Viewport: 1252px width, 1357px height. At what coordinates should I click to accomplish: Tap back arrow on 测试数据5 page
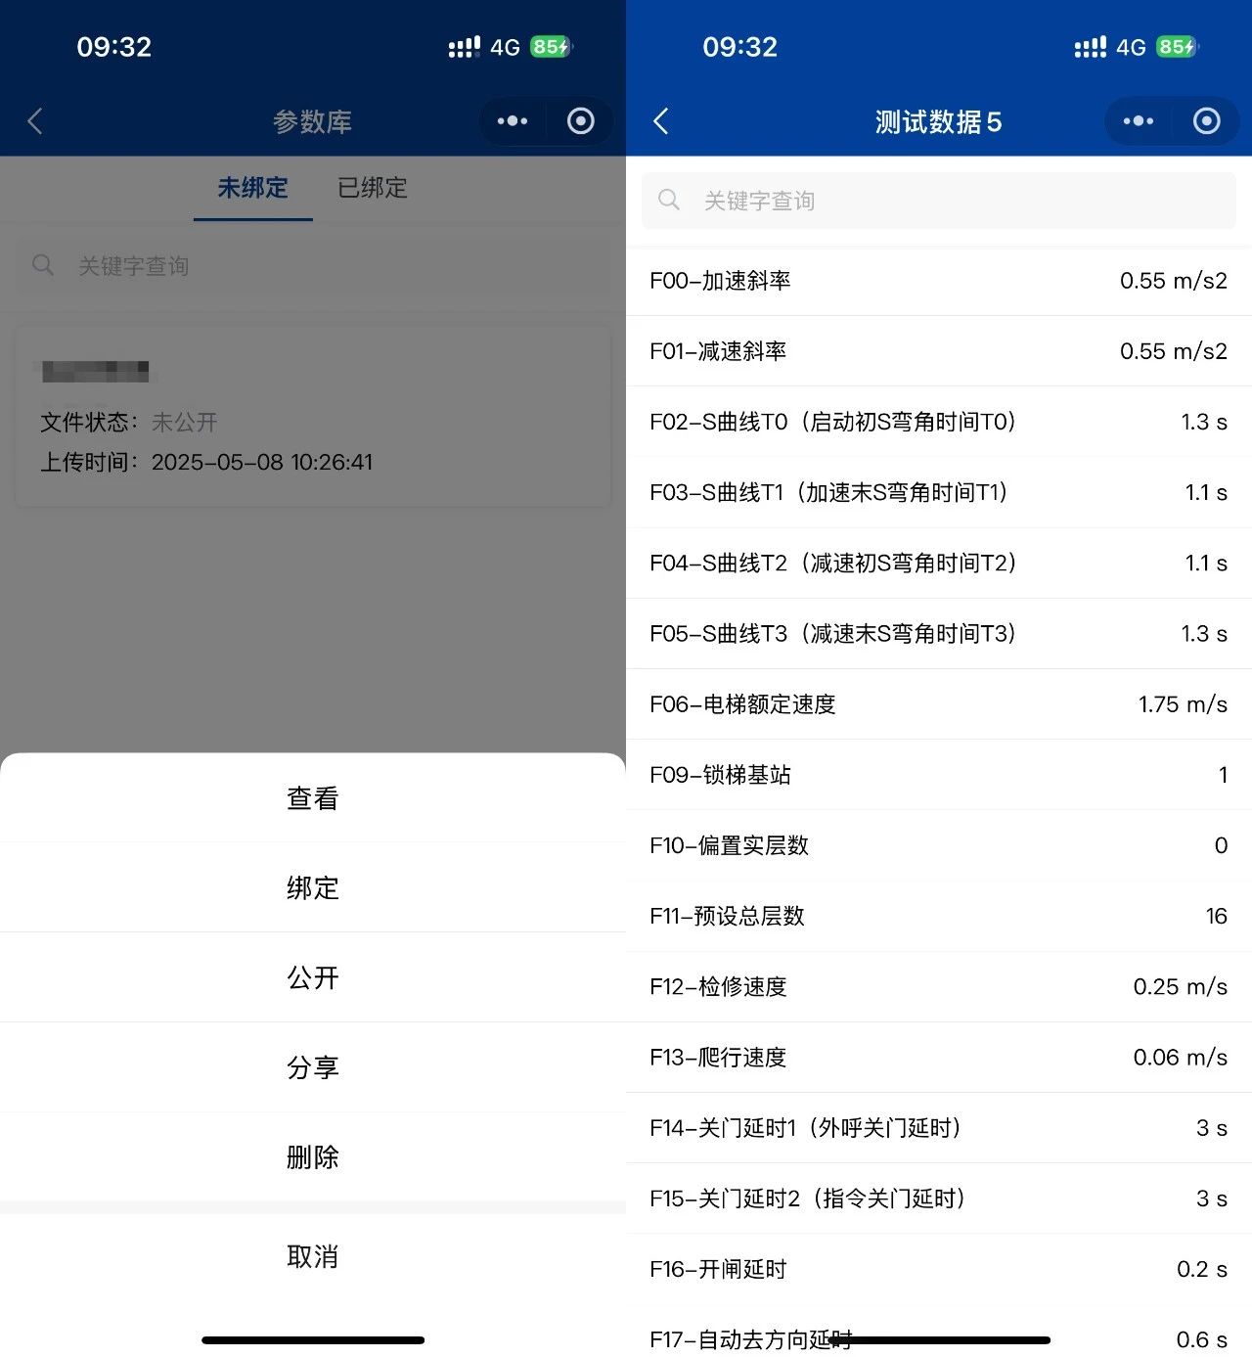pyautogui.click(x=661, y=121)
